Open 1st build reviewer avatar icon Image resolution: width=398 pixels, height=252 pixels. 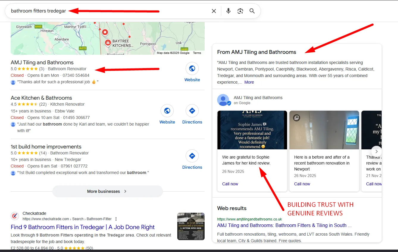pyautogui.click(x=13, y=173)
